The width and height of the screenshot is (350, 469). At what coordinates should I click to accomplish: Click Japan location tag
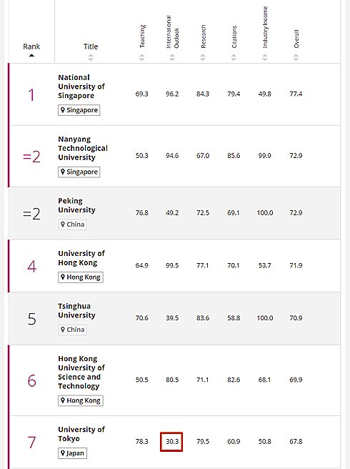pyautogui.click(x=72, y=453)
